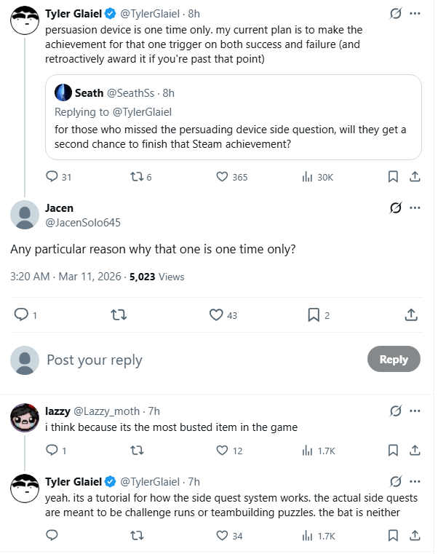Click the Grok icon on Jacen's tweet

point(396,208)
